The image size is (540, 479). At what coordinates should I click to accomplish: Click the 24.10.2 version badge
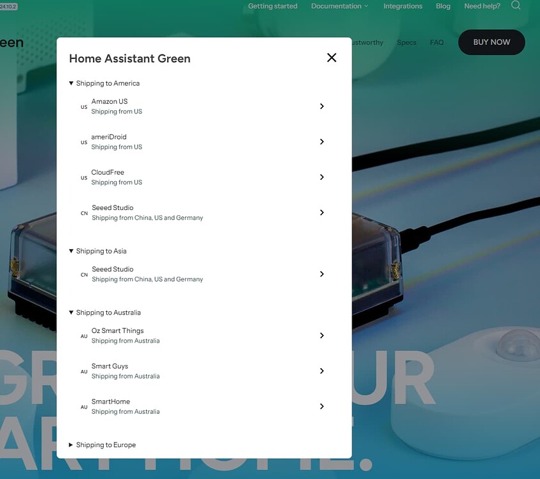(8, 5)
